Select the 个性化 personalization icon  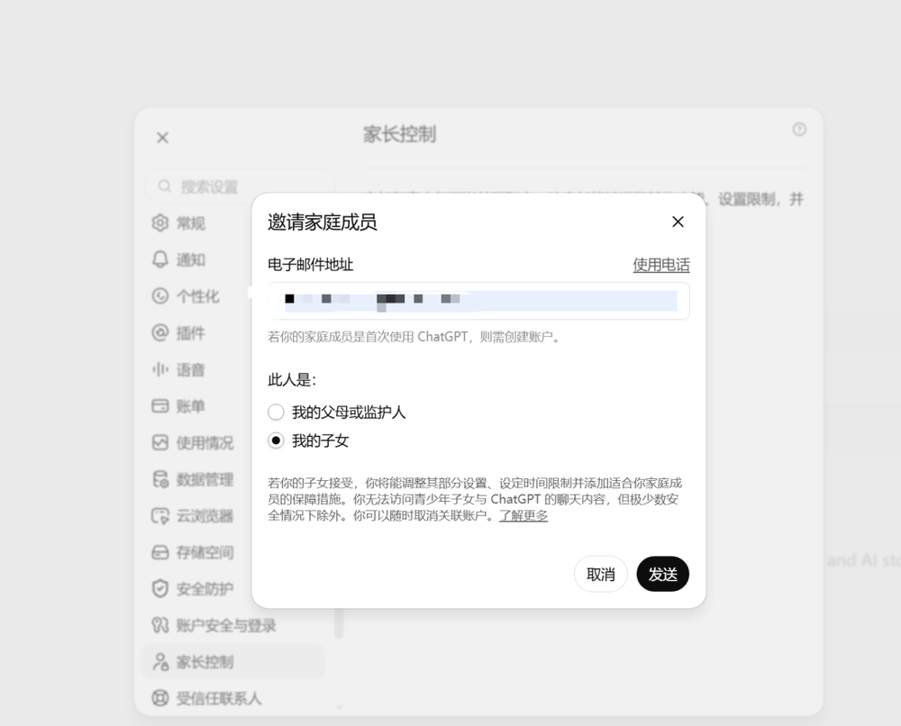(160, 296)
